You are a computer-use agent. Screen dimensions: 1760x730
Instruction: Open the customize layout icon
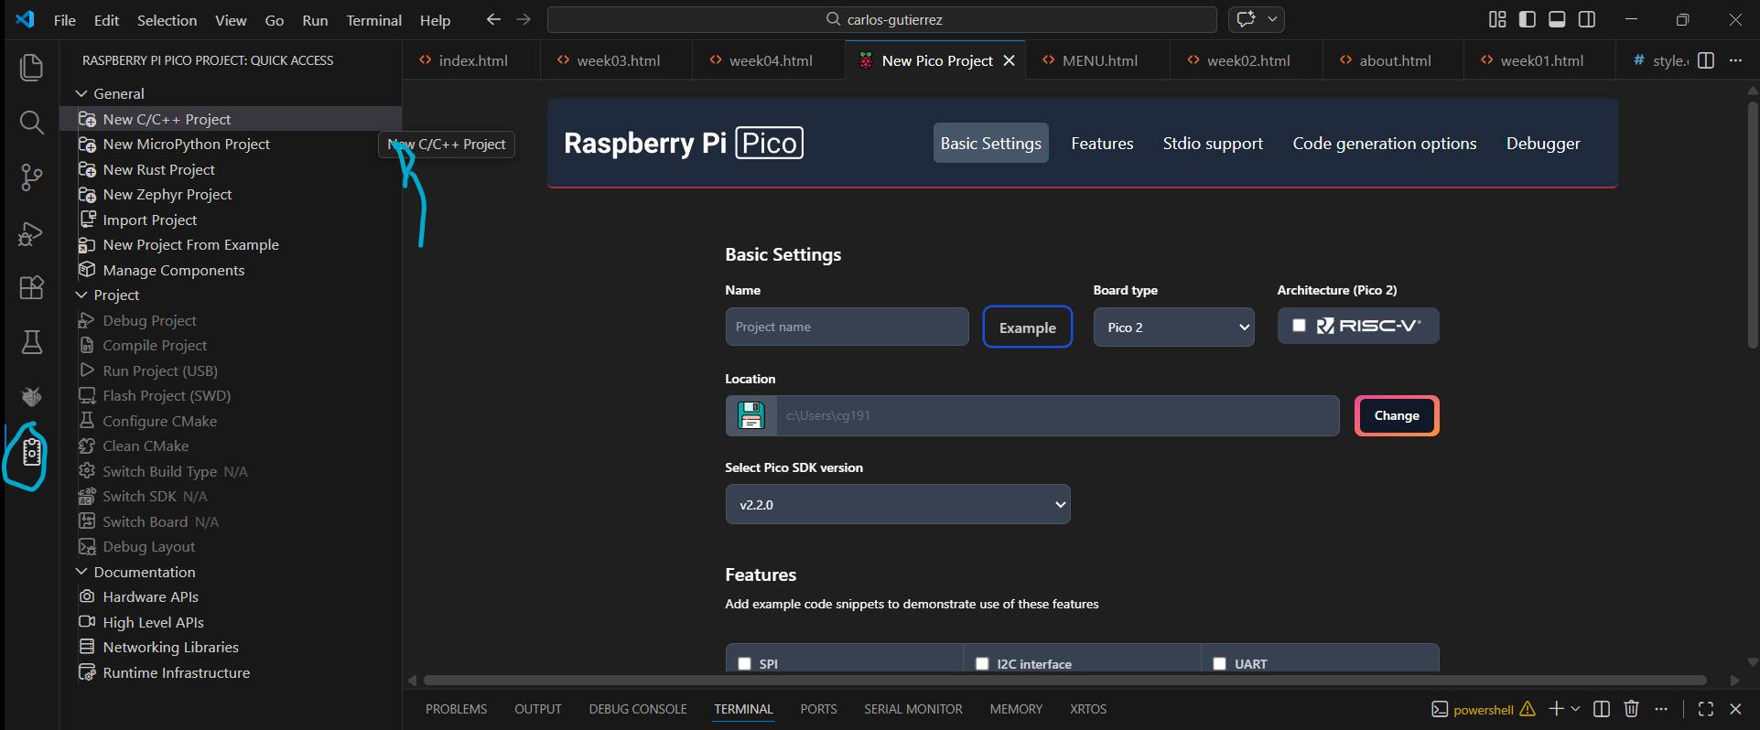click(1497, 19)
